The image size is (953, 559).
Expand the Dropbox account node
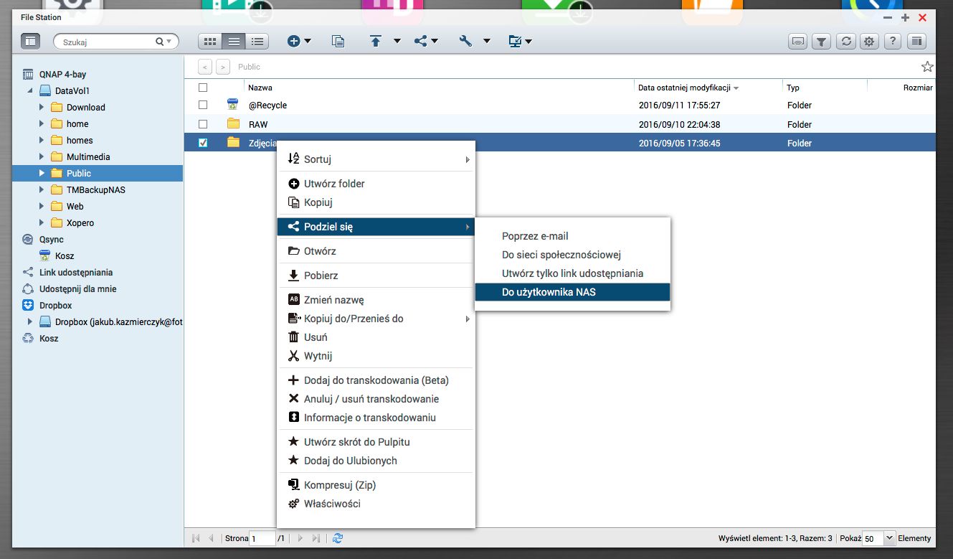click(x=30, y=321)
